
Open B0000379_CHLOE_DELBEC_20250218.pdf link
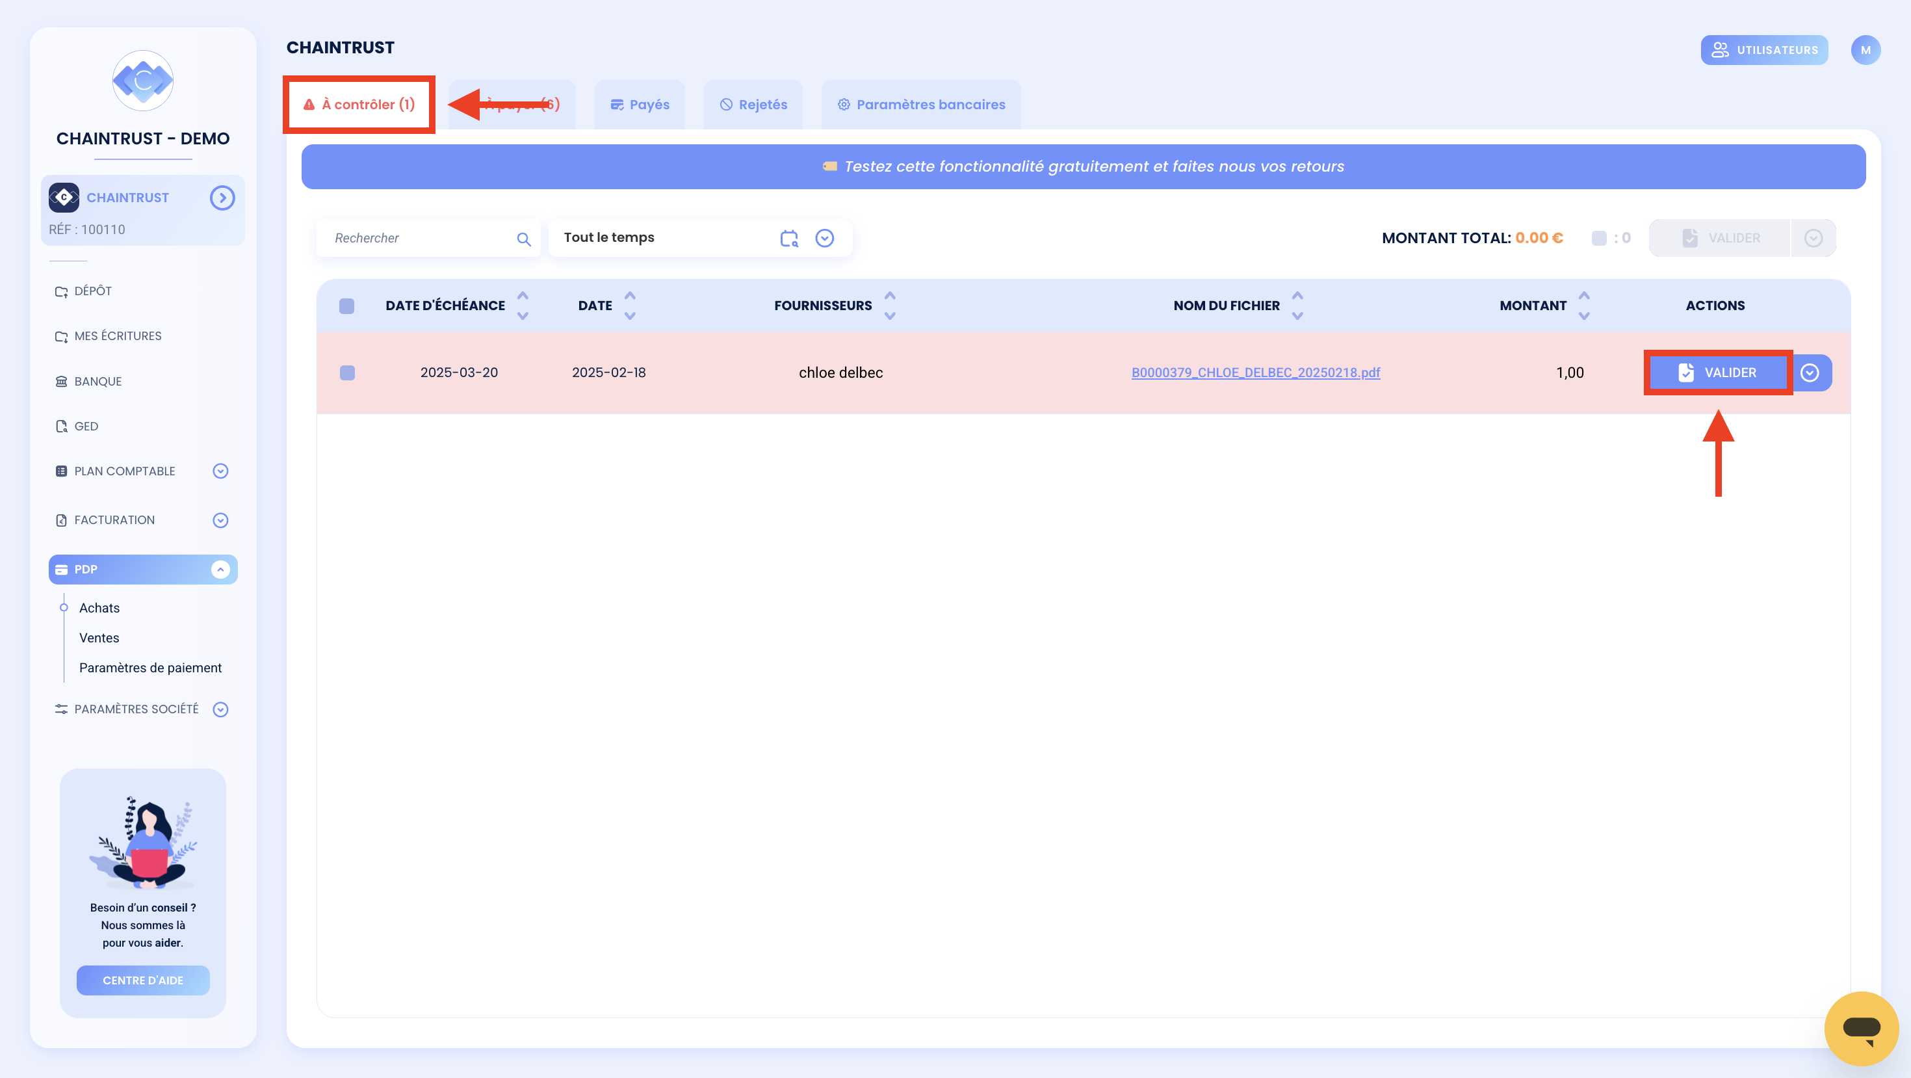[1255, 373]
